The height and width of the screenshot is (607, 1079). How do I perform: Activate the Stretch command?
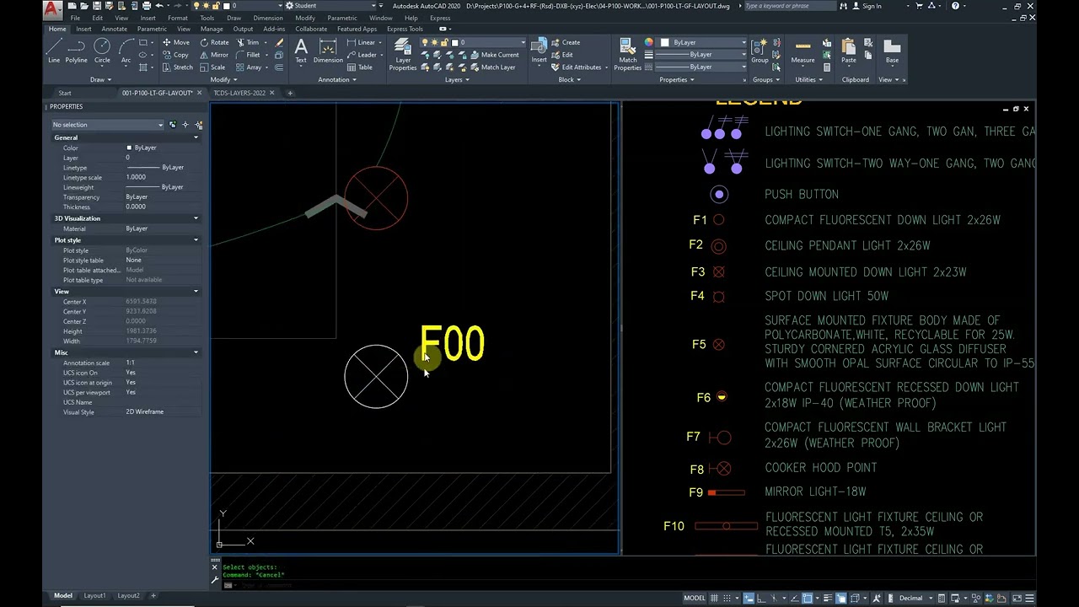point(176,67)
